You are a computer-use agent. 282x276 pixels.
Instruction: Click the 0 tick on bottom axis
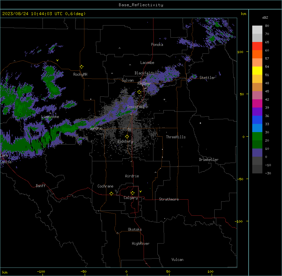pos(126,272)
